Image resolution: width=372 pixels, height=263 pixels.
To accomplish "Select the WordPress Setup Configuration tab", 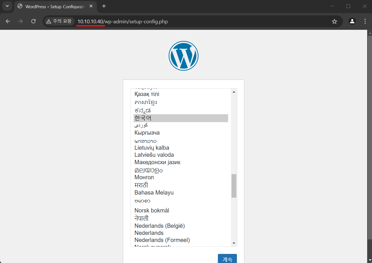I will coord(55,7).
